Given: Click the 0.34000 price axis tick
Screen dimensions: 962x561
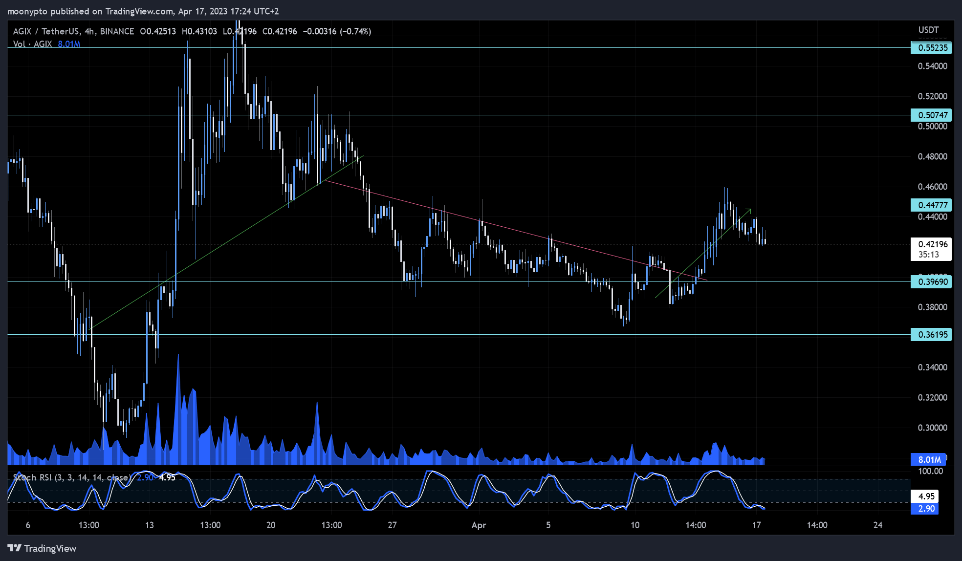Looking at the screenshot, I should [x=933, y=367].
